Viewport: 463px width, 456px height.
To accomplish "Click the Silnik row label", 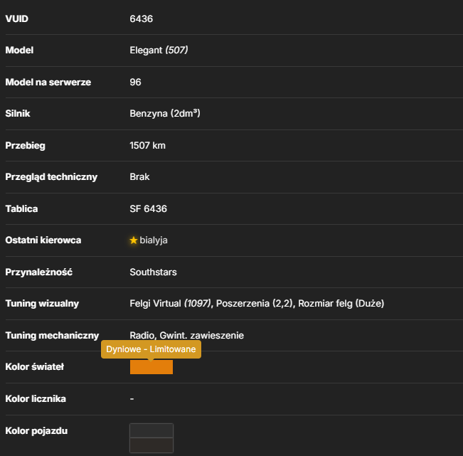I will 18,113.
